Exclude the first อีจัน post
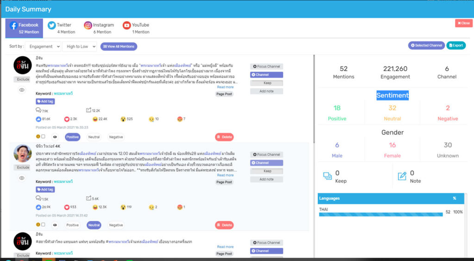The width and height of the screenshot is (474, 261). (22, 79)
